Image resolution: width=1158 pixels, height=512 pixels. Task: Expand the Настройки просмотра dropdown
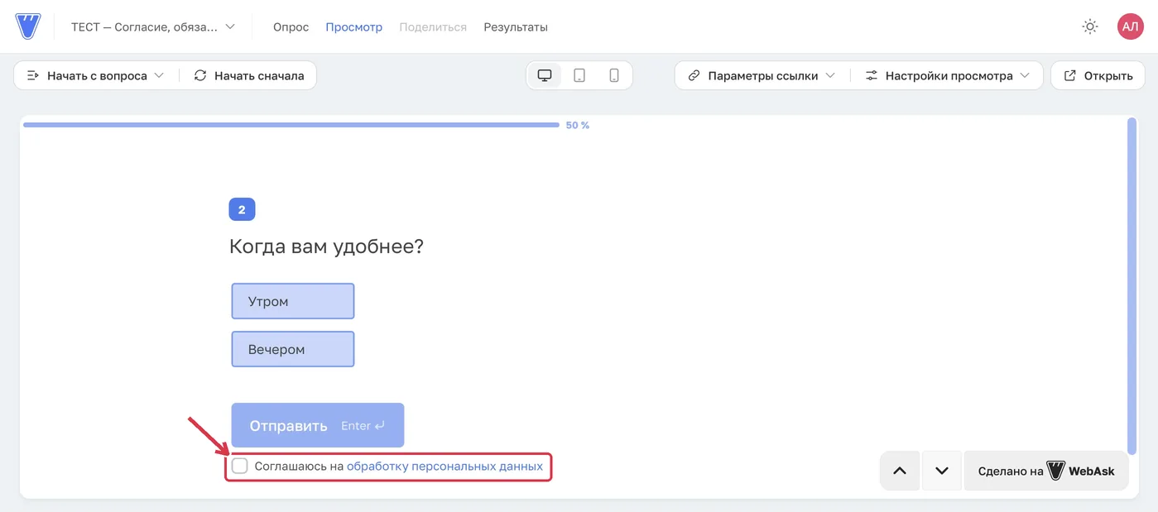click(x=948, y=75)
